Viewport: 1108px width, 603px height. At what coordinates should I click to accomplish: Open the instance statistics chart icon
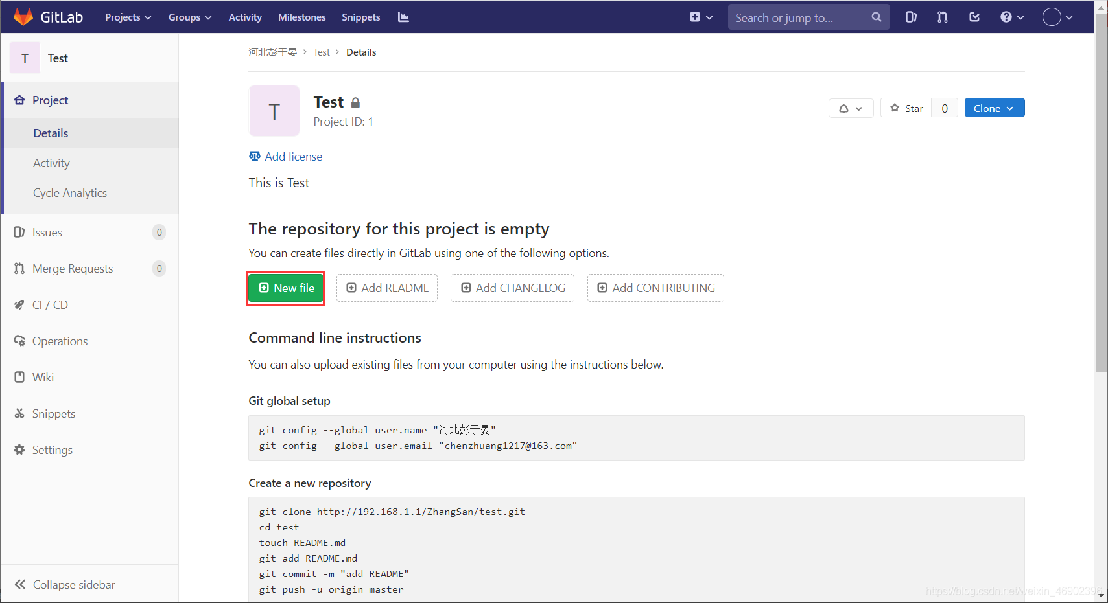point(403,17)
